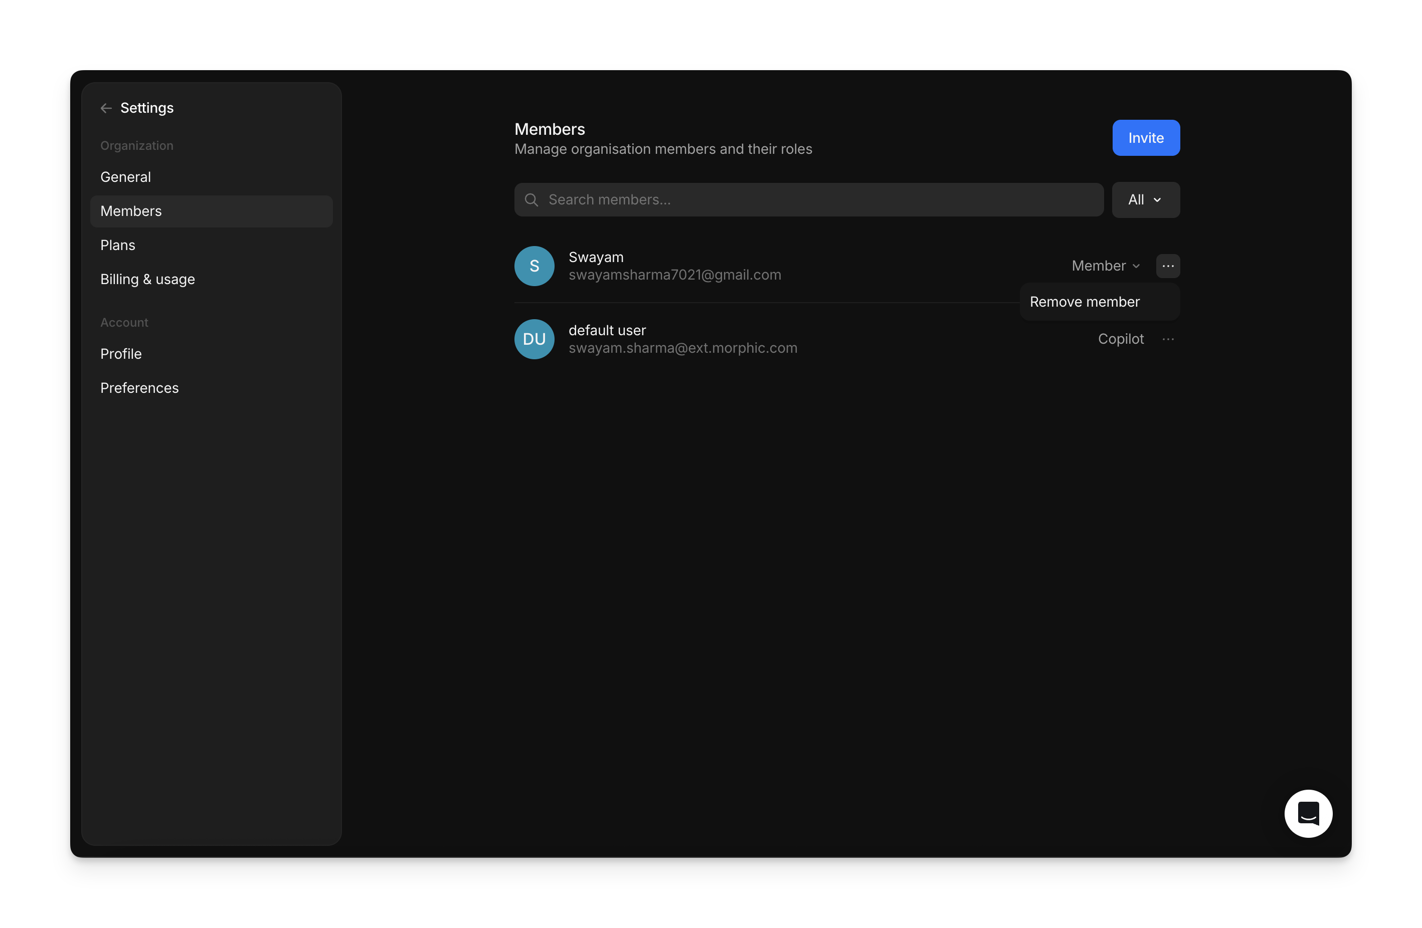Viewport: 1422px width, 928px height.
Task: Expand the chevron on the All filter
Action: tap(1159, 199)
